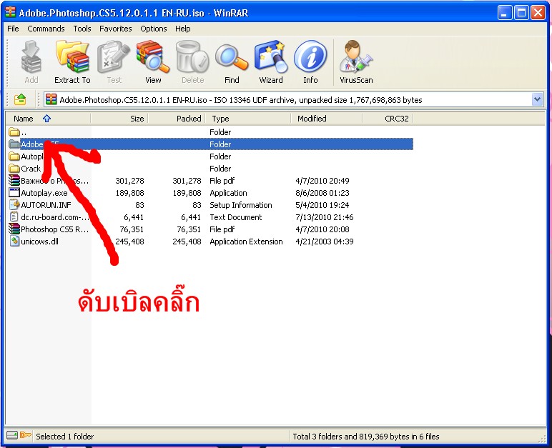Select the unicows.dll file name
This screenshot has width=552, height=448.
point(39,242)
